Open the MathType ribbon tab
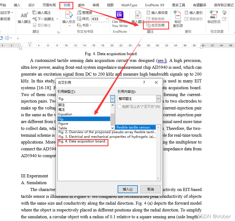This screenshot has height=221, width=235. click(x=129, y=5)
